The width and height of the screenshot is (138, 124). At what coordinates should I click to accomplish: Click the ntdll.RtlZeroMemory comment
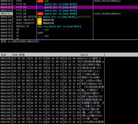pos(107,1)
